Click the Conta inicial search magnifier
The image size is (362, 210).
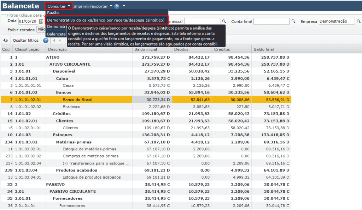pyautogui.click(x=224, y=21)
